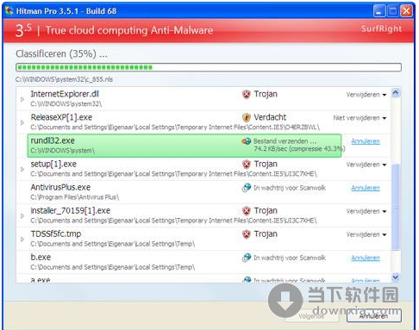Click Annuleren link for b.exe

click(x=366, y=258)
